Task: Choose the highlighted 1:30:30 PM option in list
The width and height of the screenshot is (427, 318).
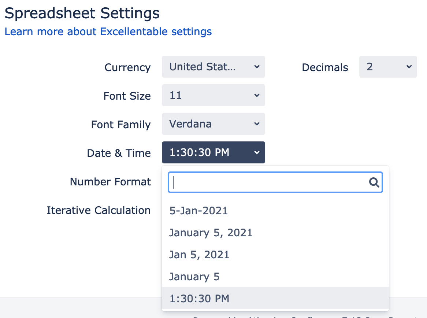Action: click(x=275, y=298)
